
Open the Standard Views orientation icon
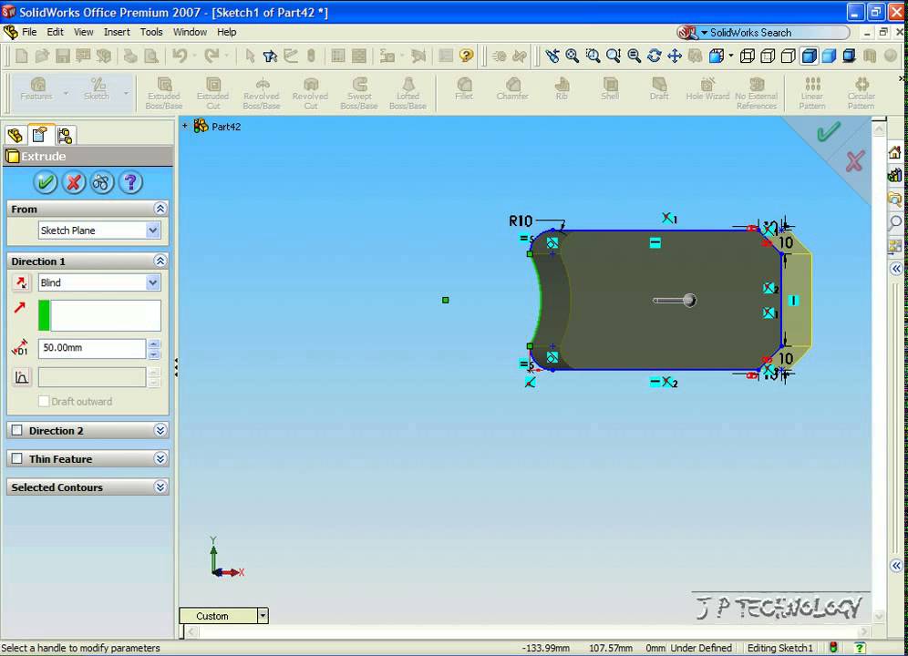[717, 56]
